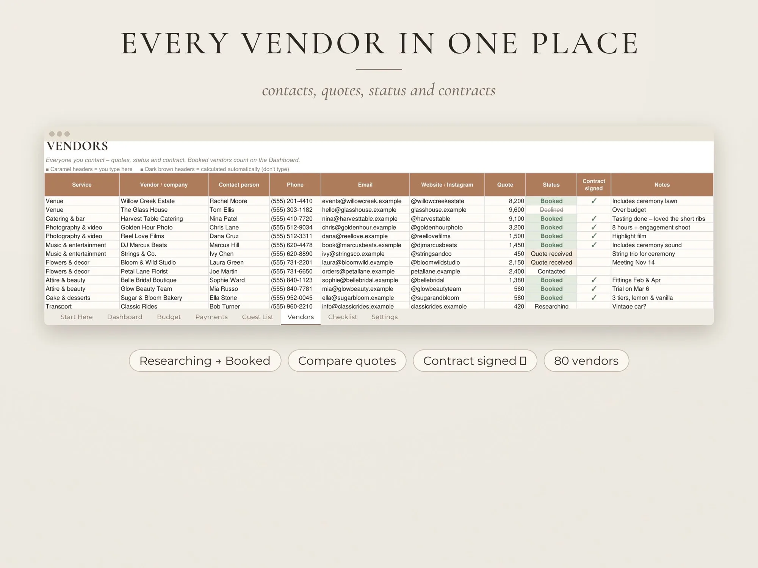Toggle contract signed check for Reel Love Films
758x568 pixels.
pyautogui.click(x=594, y=236)
